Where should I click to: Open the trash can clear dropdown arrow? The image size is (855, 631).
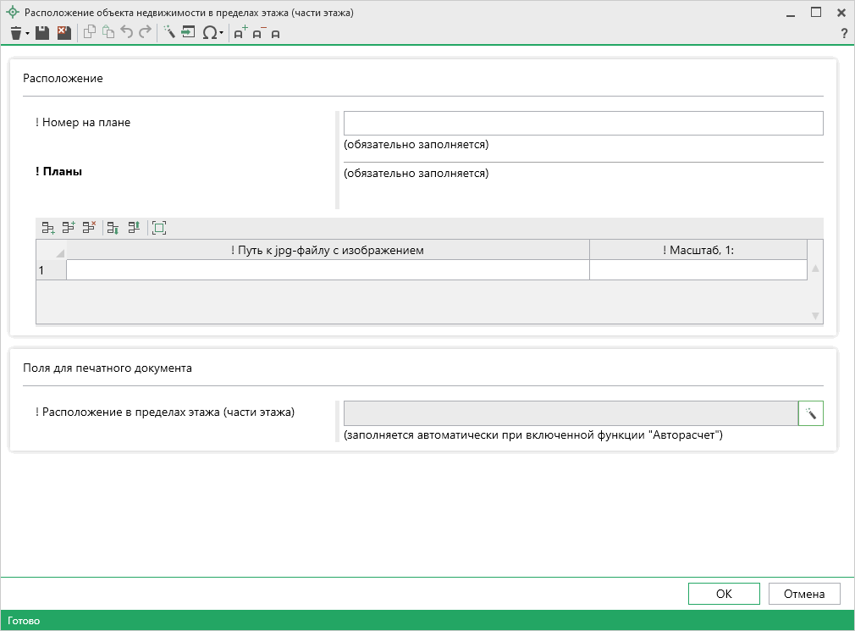point(28,34)
